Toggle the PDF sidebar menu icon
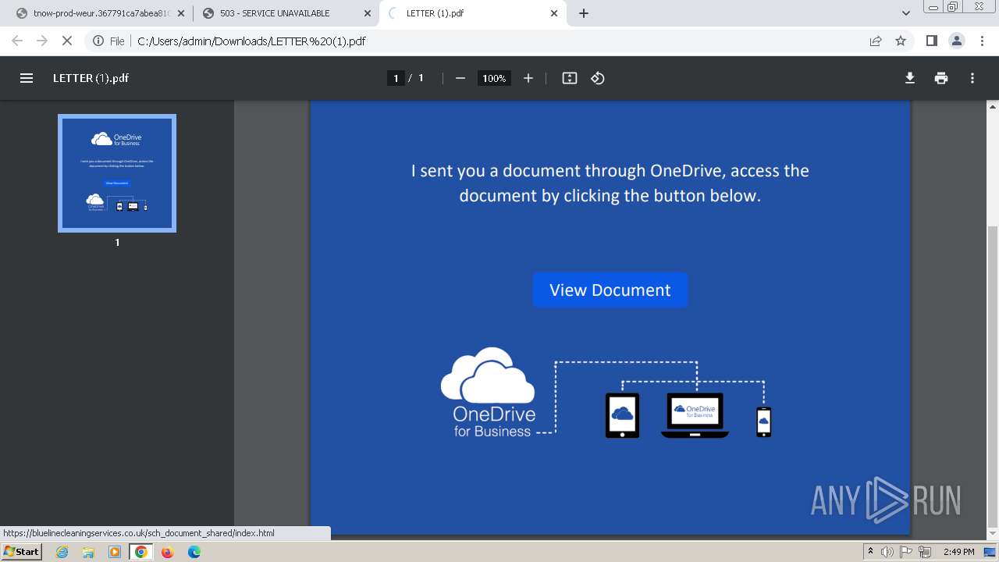The height and width of the screenshot is (562, 999). click(x=27, y=78)
